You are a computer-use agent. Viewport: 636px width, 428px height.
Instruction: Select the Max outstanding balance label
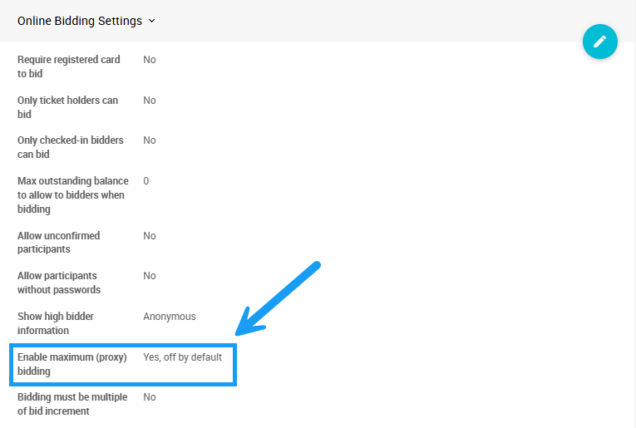coord(72,194)
